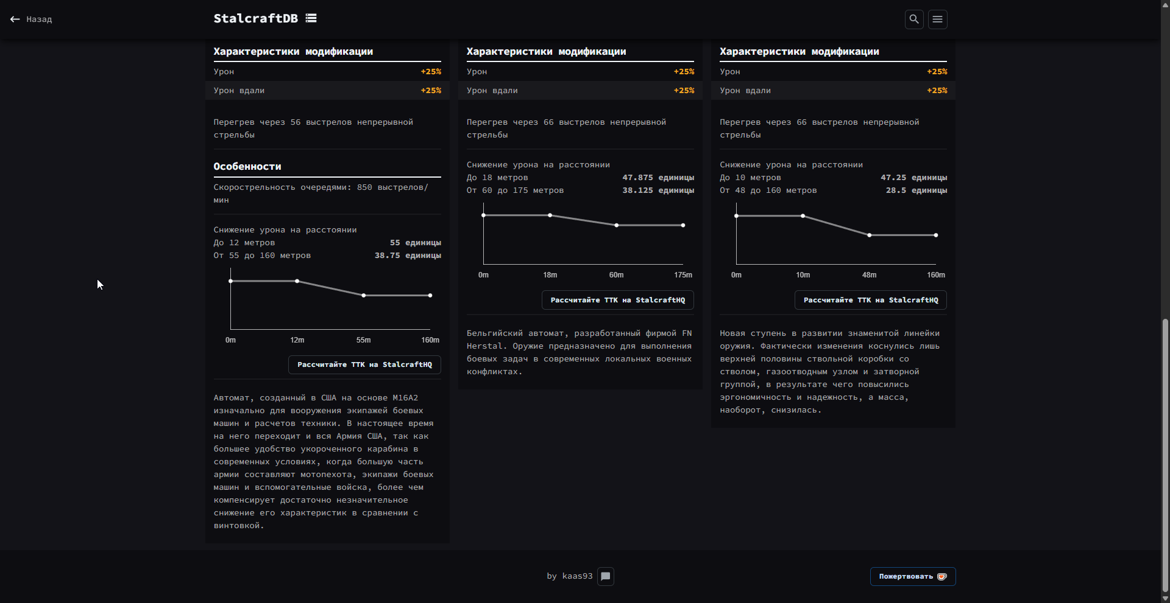Click the list icon next to StalcraftDB
The width and height of the screenshot is (1170, 603).
(x=311, y=18)
